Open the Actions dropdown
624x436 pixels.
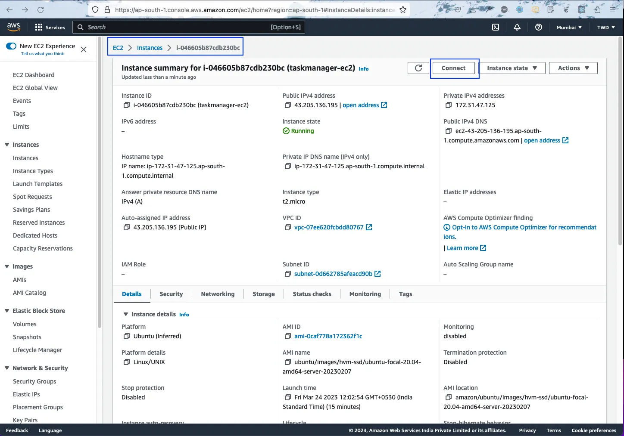coord(573,68)
